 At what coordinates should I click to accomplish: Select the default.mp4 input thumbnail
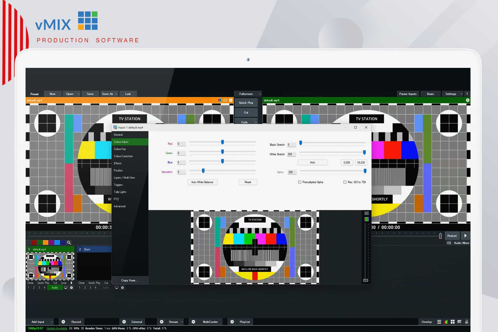[50, 266]
